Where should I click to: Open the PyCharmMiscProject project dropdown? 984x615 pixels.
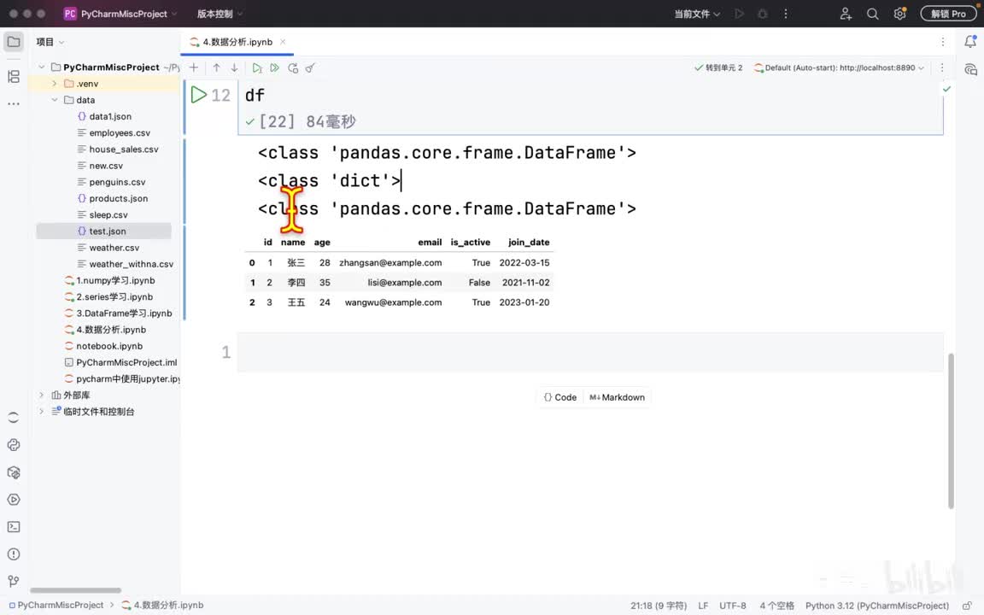[x=120, y=14]
